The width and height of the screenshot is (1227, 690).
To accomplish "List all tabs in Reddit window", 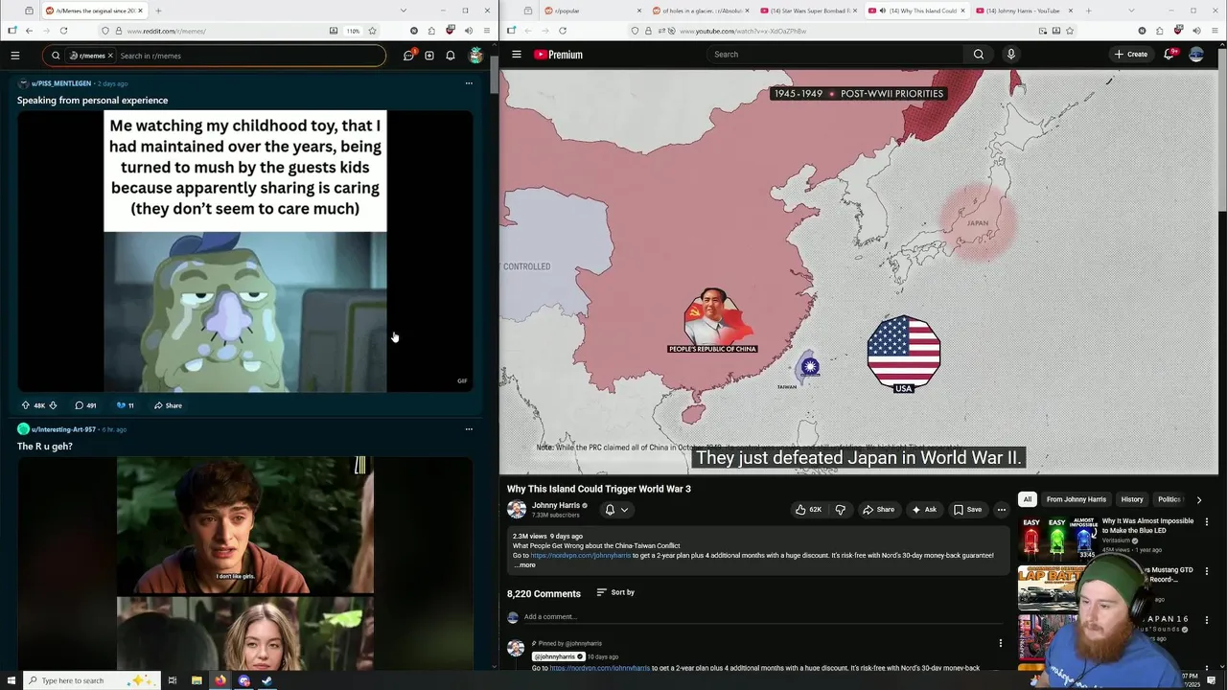I will pyautogui.click(x=403, y=11).
